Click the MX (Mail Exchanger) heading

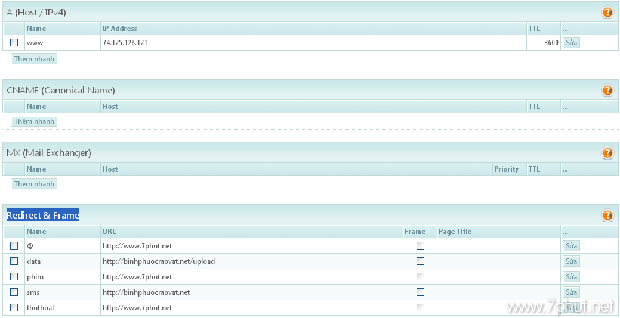[x=49, y=152]
